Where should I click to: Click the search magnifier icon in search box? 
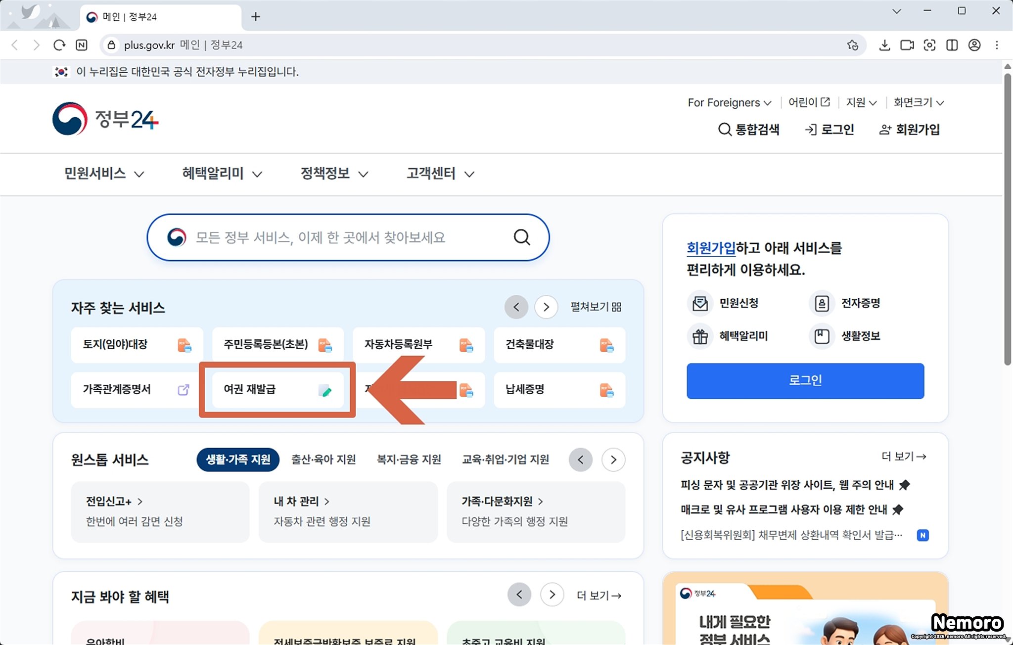point(521,237)
